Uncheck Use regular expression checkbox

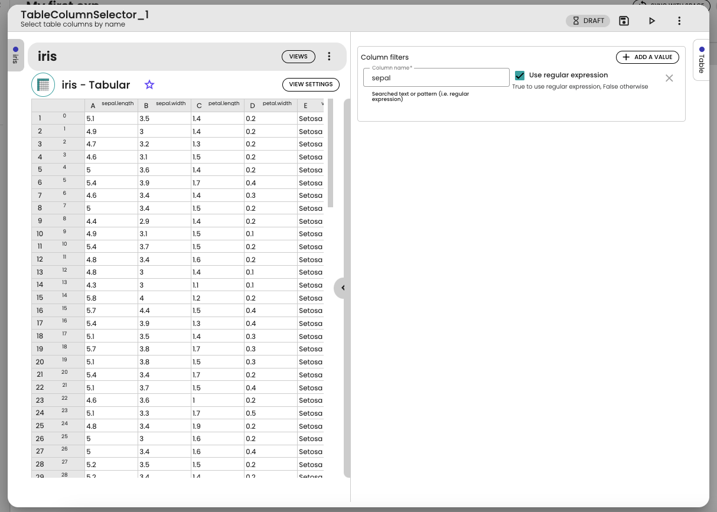click(x=520, y=76)
